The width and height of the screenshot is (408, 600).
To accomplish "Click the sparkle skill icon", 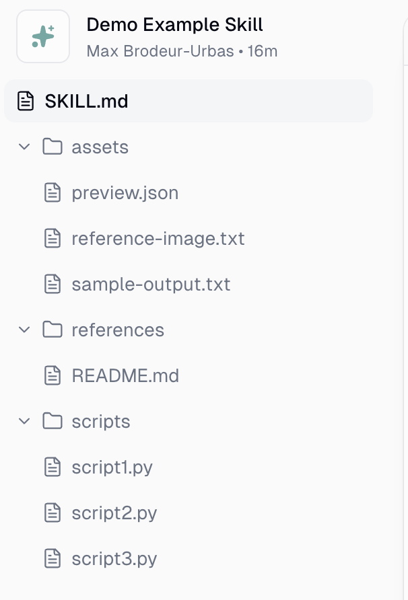I will [43, 36].
